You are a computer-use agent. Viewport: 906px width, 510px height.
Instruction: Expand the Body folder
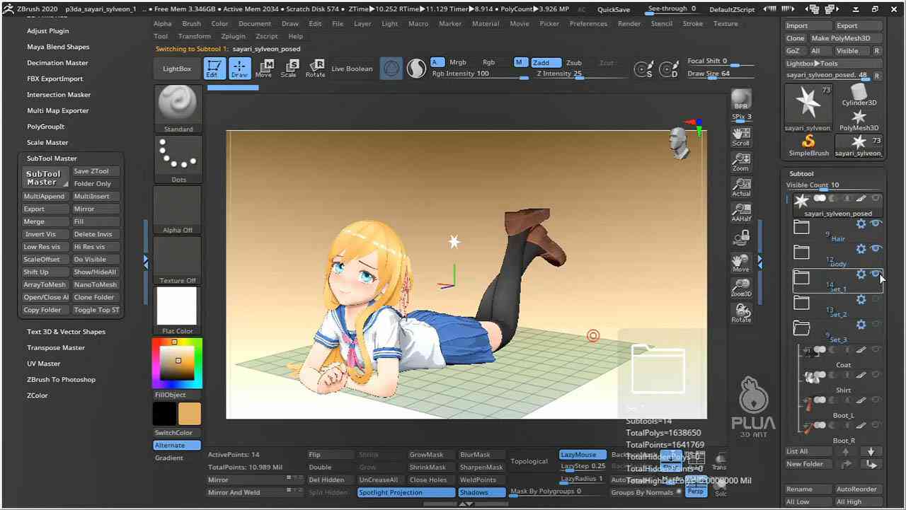[801, 252]
